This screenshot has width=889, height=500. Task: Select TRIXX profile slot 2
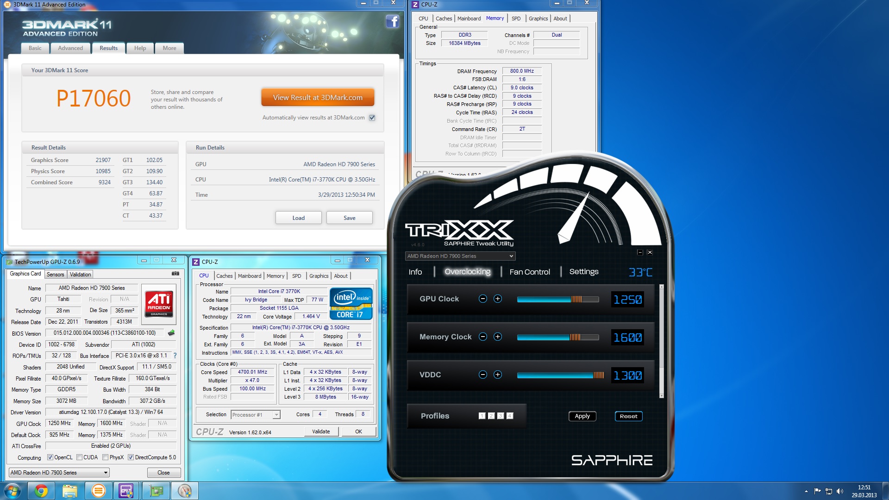coord(491,416)
